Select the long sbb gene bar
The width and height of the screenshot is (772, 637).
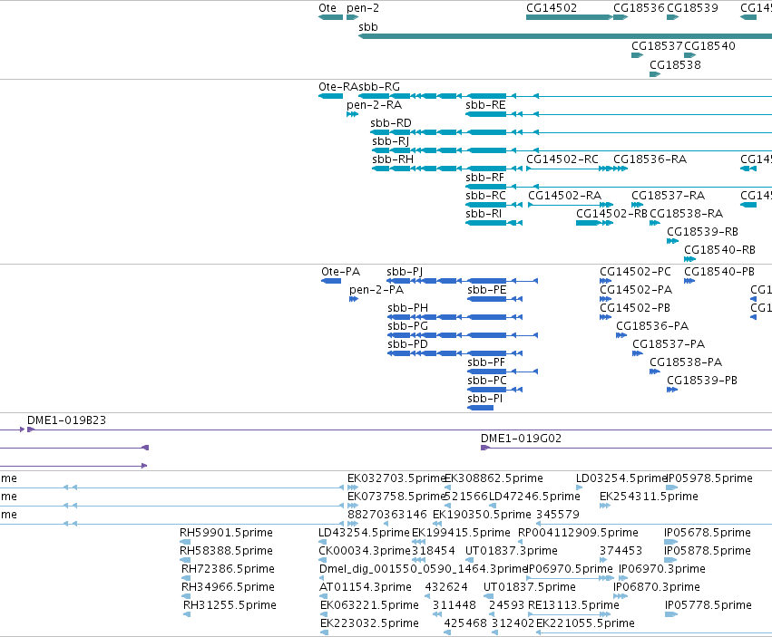tap(565, 36)
